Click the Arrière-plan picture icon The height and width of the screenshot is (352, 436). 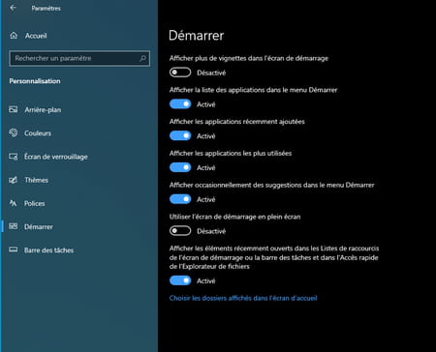pos(14,109)
